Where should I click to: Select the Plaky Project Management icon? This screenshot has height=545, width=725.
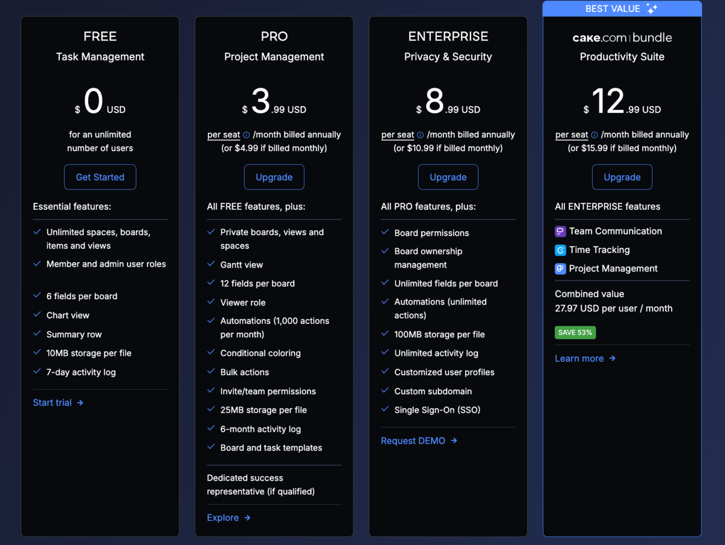click(x=559, y=268)
